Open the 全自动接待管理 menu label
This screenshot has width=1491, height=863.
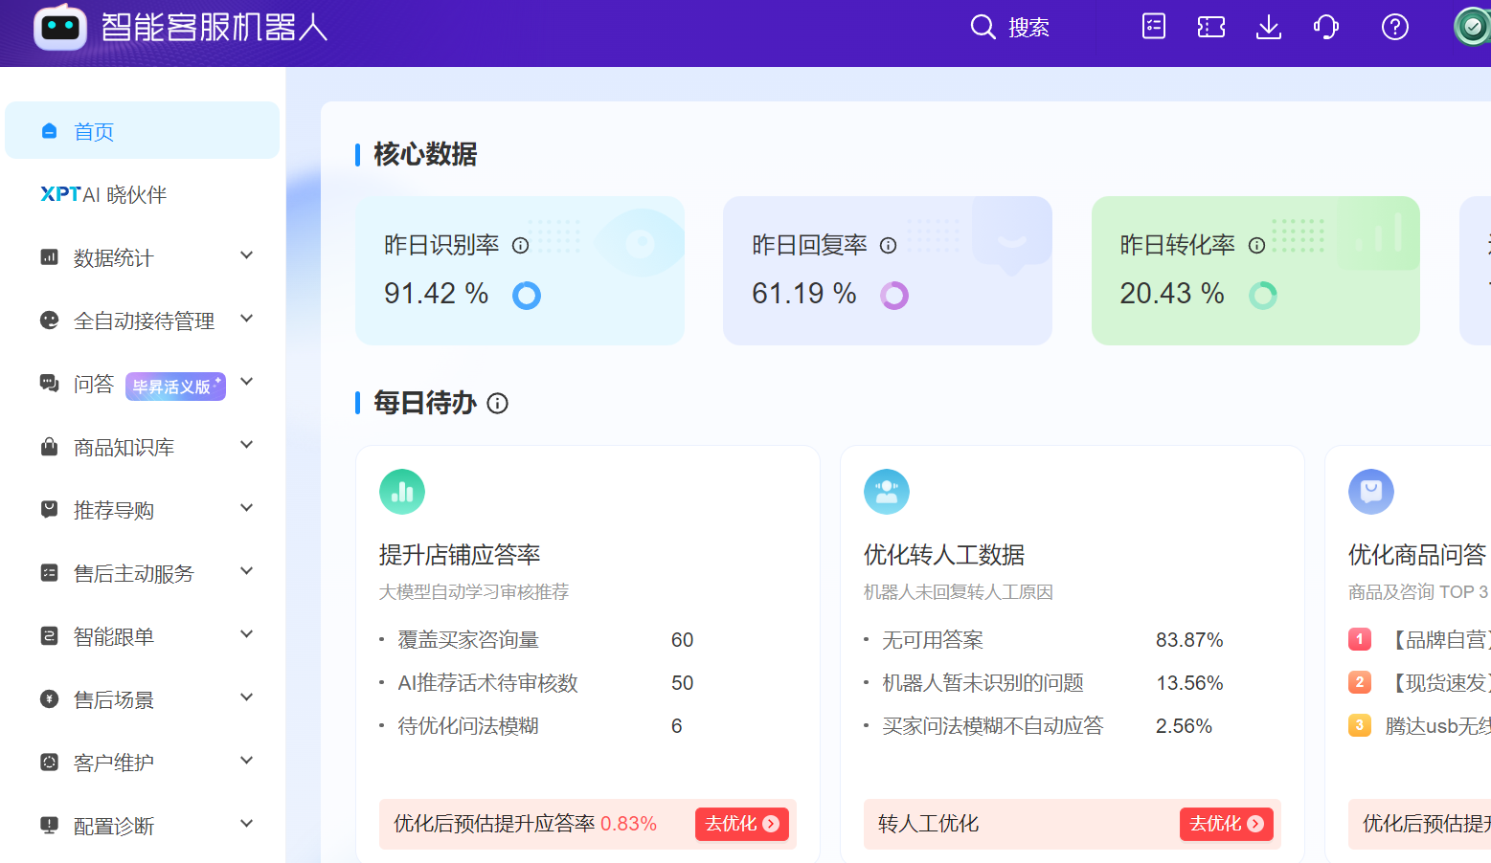(144, 321)
